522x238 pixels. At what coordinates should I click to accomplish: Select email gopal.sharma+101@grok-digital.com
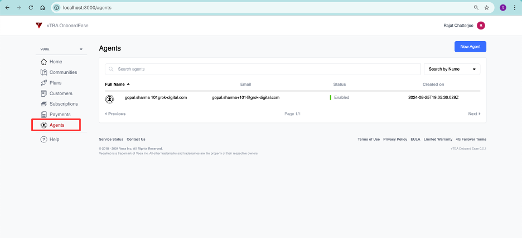click(x=246, y=97)
